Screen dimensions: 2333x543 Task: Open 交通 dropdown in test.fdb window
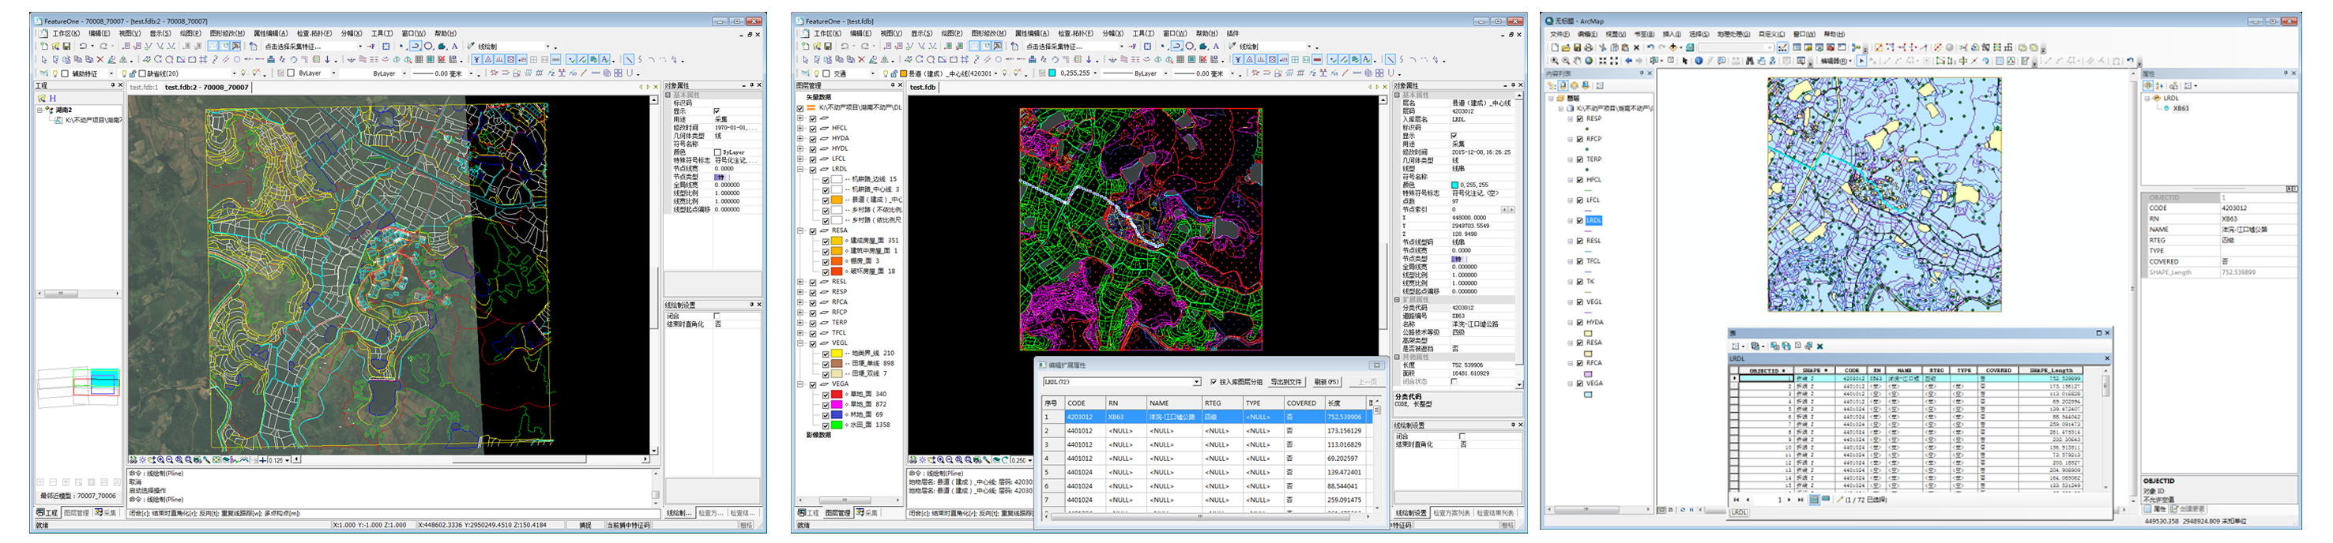tap(873, 74)
